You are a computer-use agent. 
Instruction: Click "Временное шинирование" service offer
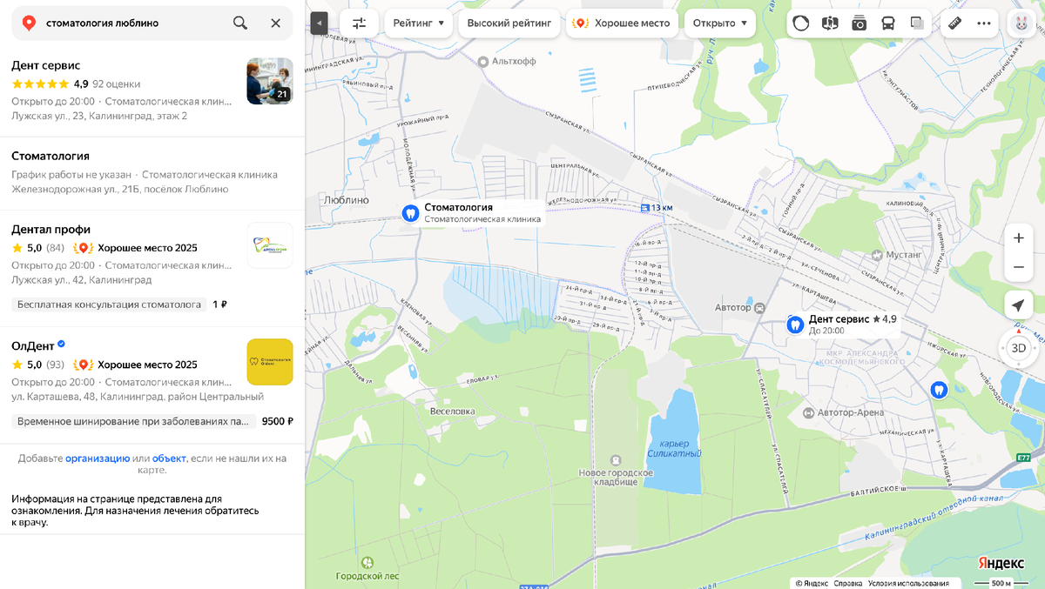[134, 421]
